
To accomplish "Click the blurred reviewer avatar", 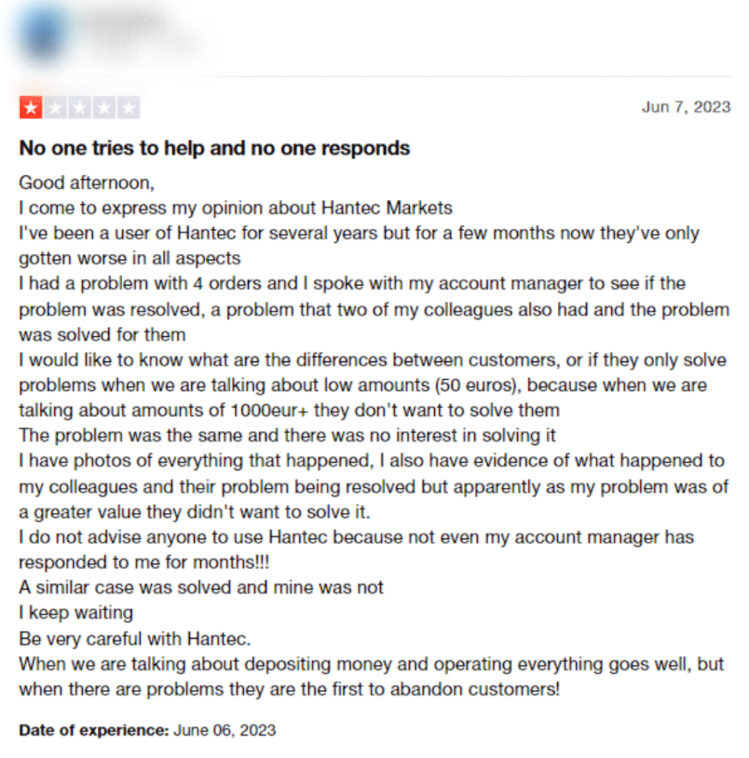I will 44,35.
